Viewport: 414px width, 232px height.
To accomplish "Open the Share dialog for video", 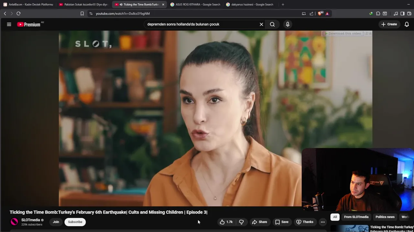I will click(x=259, y=222).
